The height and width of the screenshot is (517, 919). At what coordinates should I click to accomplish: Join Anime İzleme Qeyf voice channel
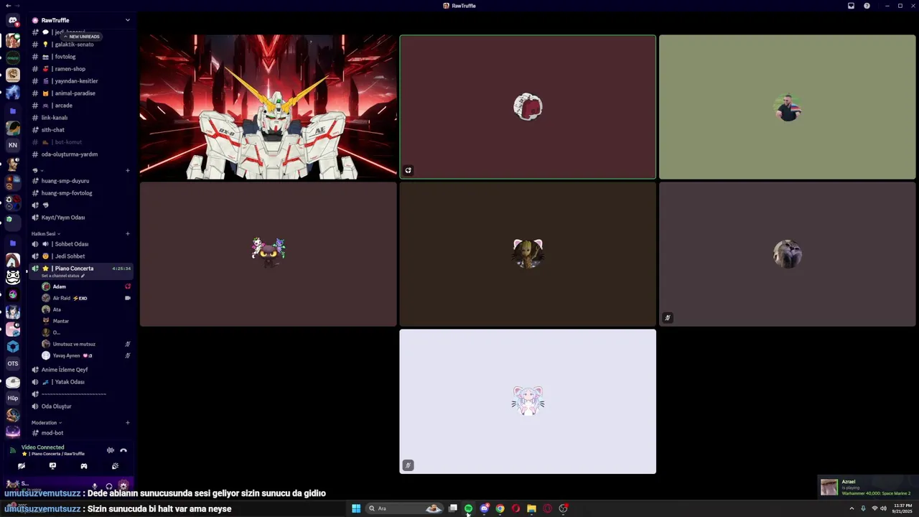pos(80,370)
